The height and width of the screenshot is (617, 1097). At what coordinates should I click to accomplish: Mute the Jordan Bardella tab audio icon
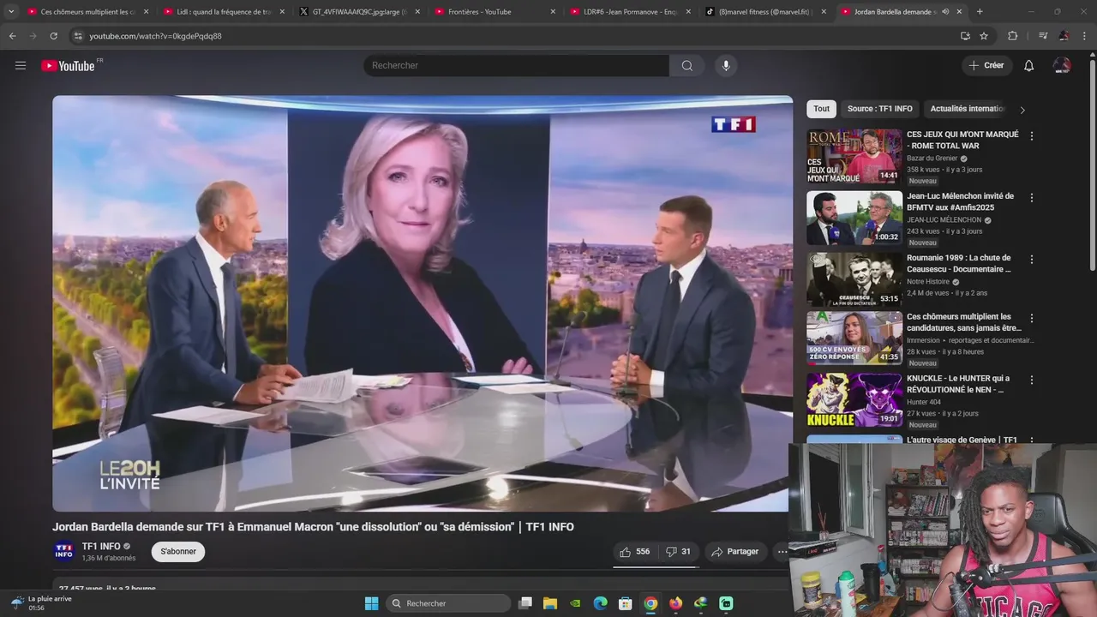tap(945, 12)
